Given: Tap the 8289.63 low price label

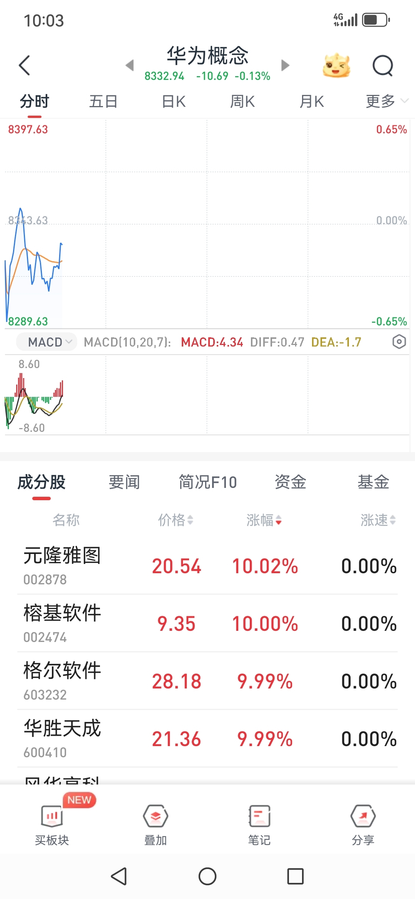Looking at the screenshot, I should (28, 322).
